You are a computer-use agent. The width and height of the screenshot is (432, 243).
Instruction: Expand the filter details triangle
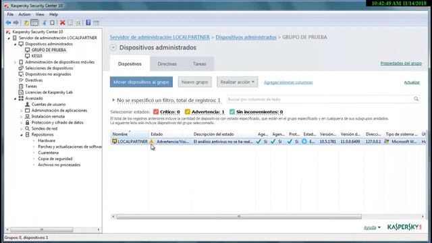coord(113,100)
